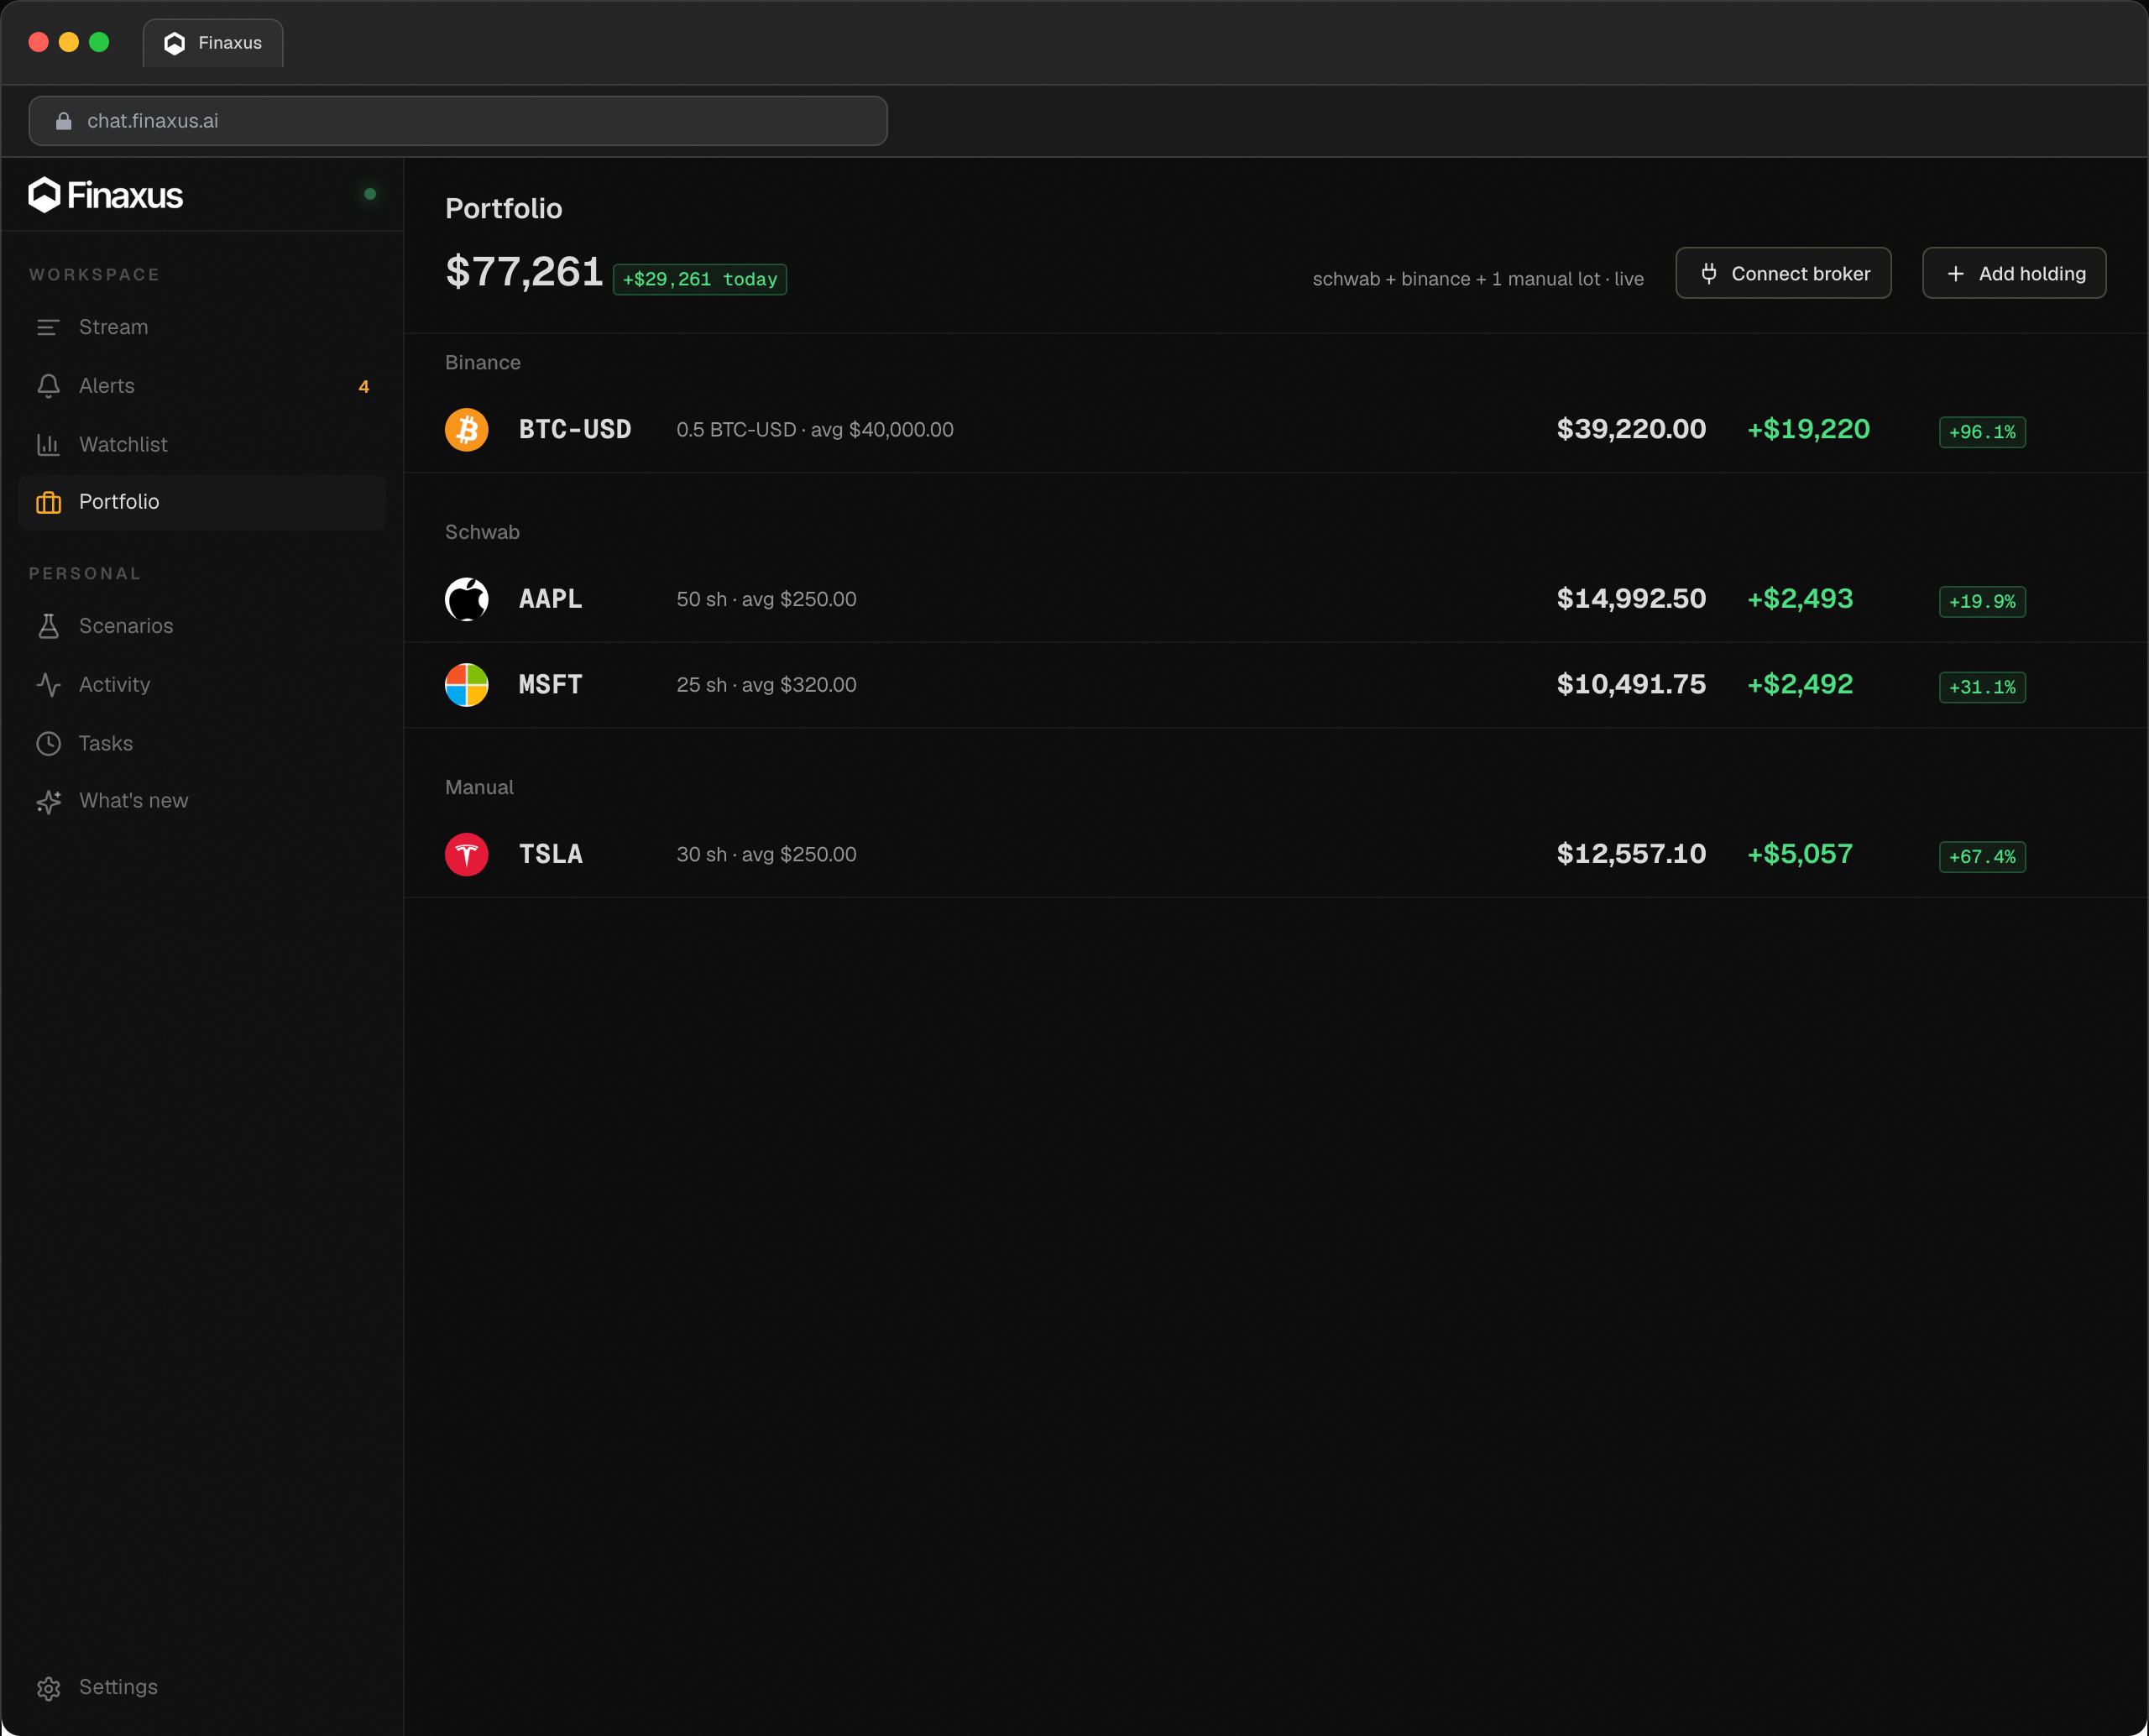Viewport: 2149px width, 1736px height.
Task: Select Portfolio in the sidebar
Action: [x=202, y=502]
